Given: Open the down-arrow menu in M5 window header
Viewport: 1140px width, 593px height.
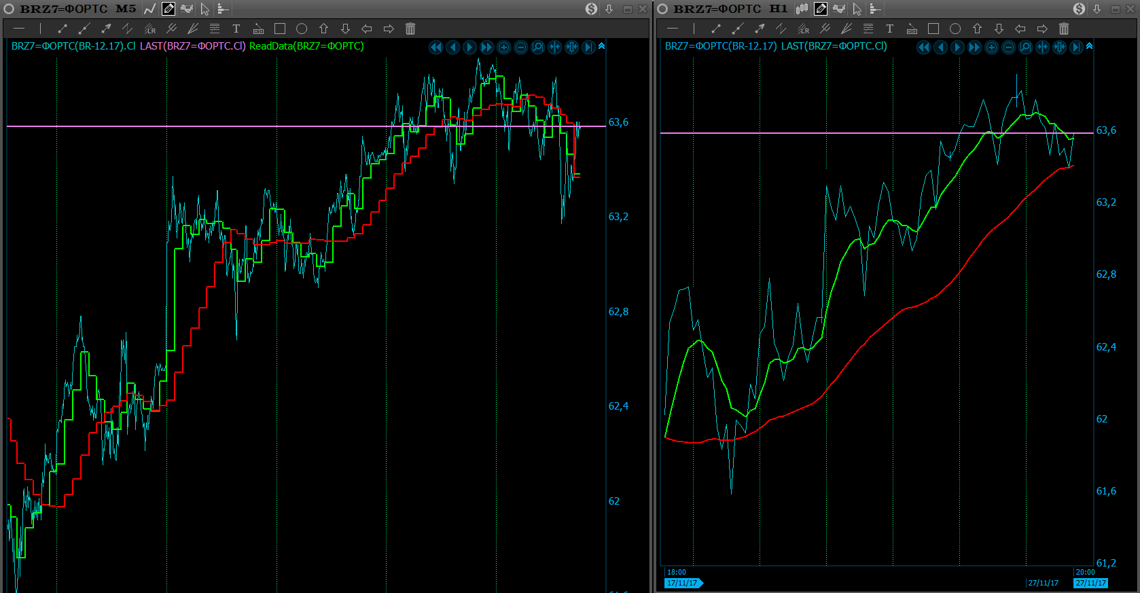Looking at the screenshot, I should tap(609, 9).
